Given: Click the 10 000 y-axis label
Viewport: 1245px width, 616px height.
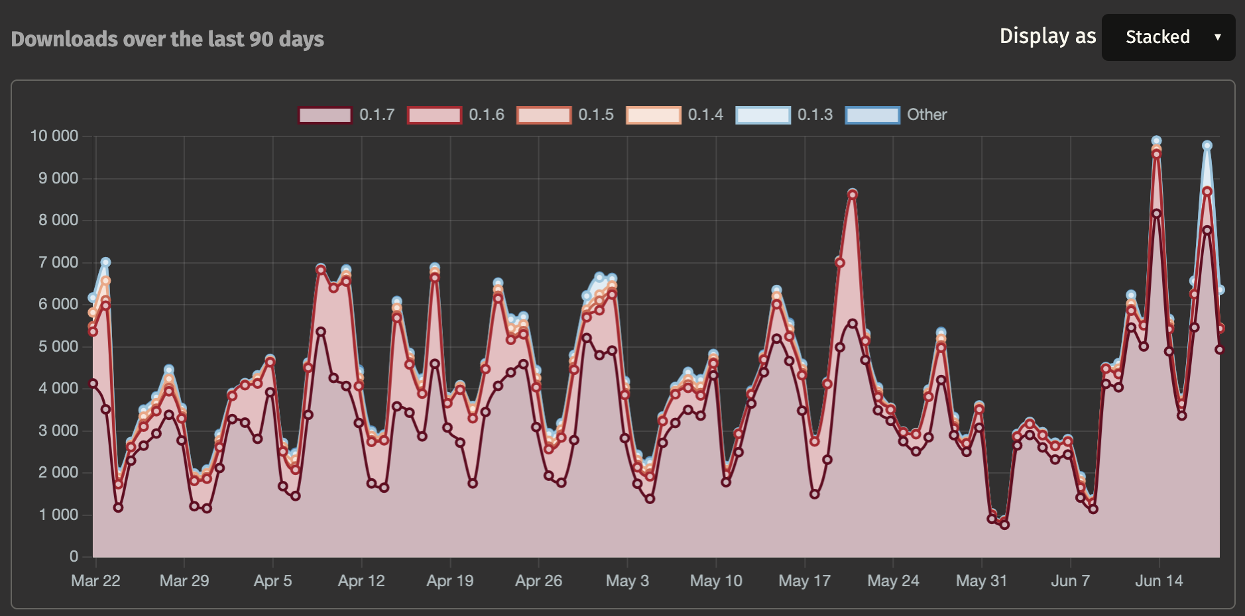Looking at the screenshot, I should tap(54, 136).
